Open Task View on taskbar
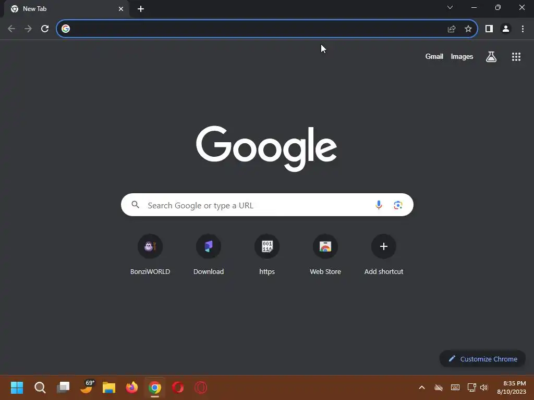This screenshot has height=400, width=534. coord(63,387)
